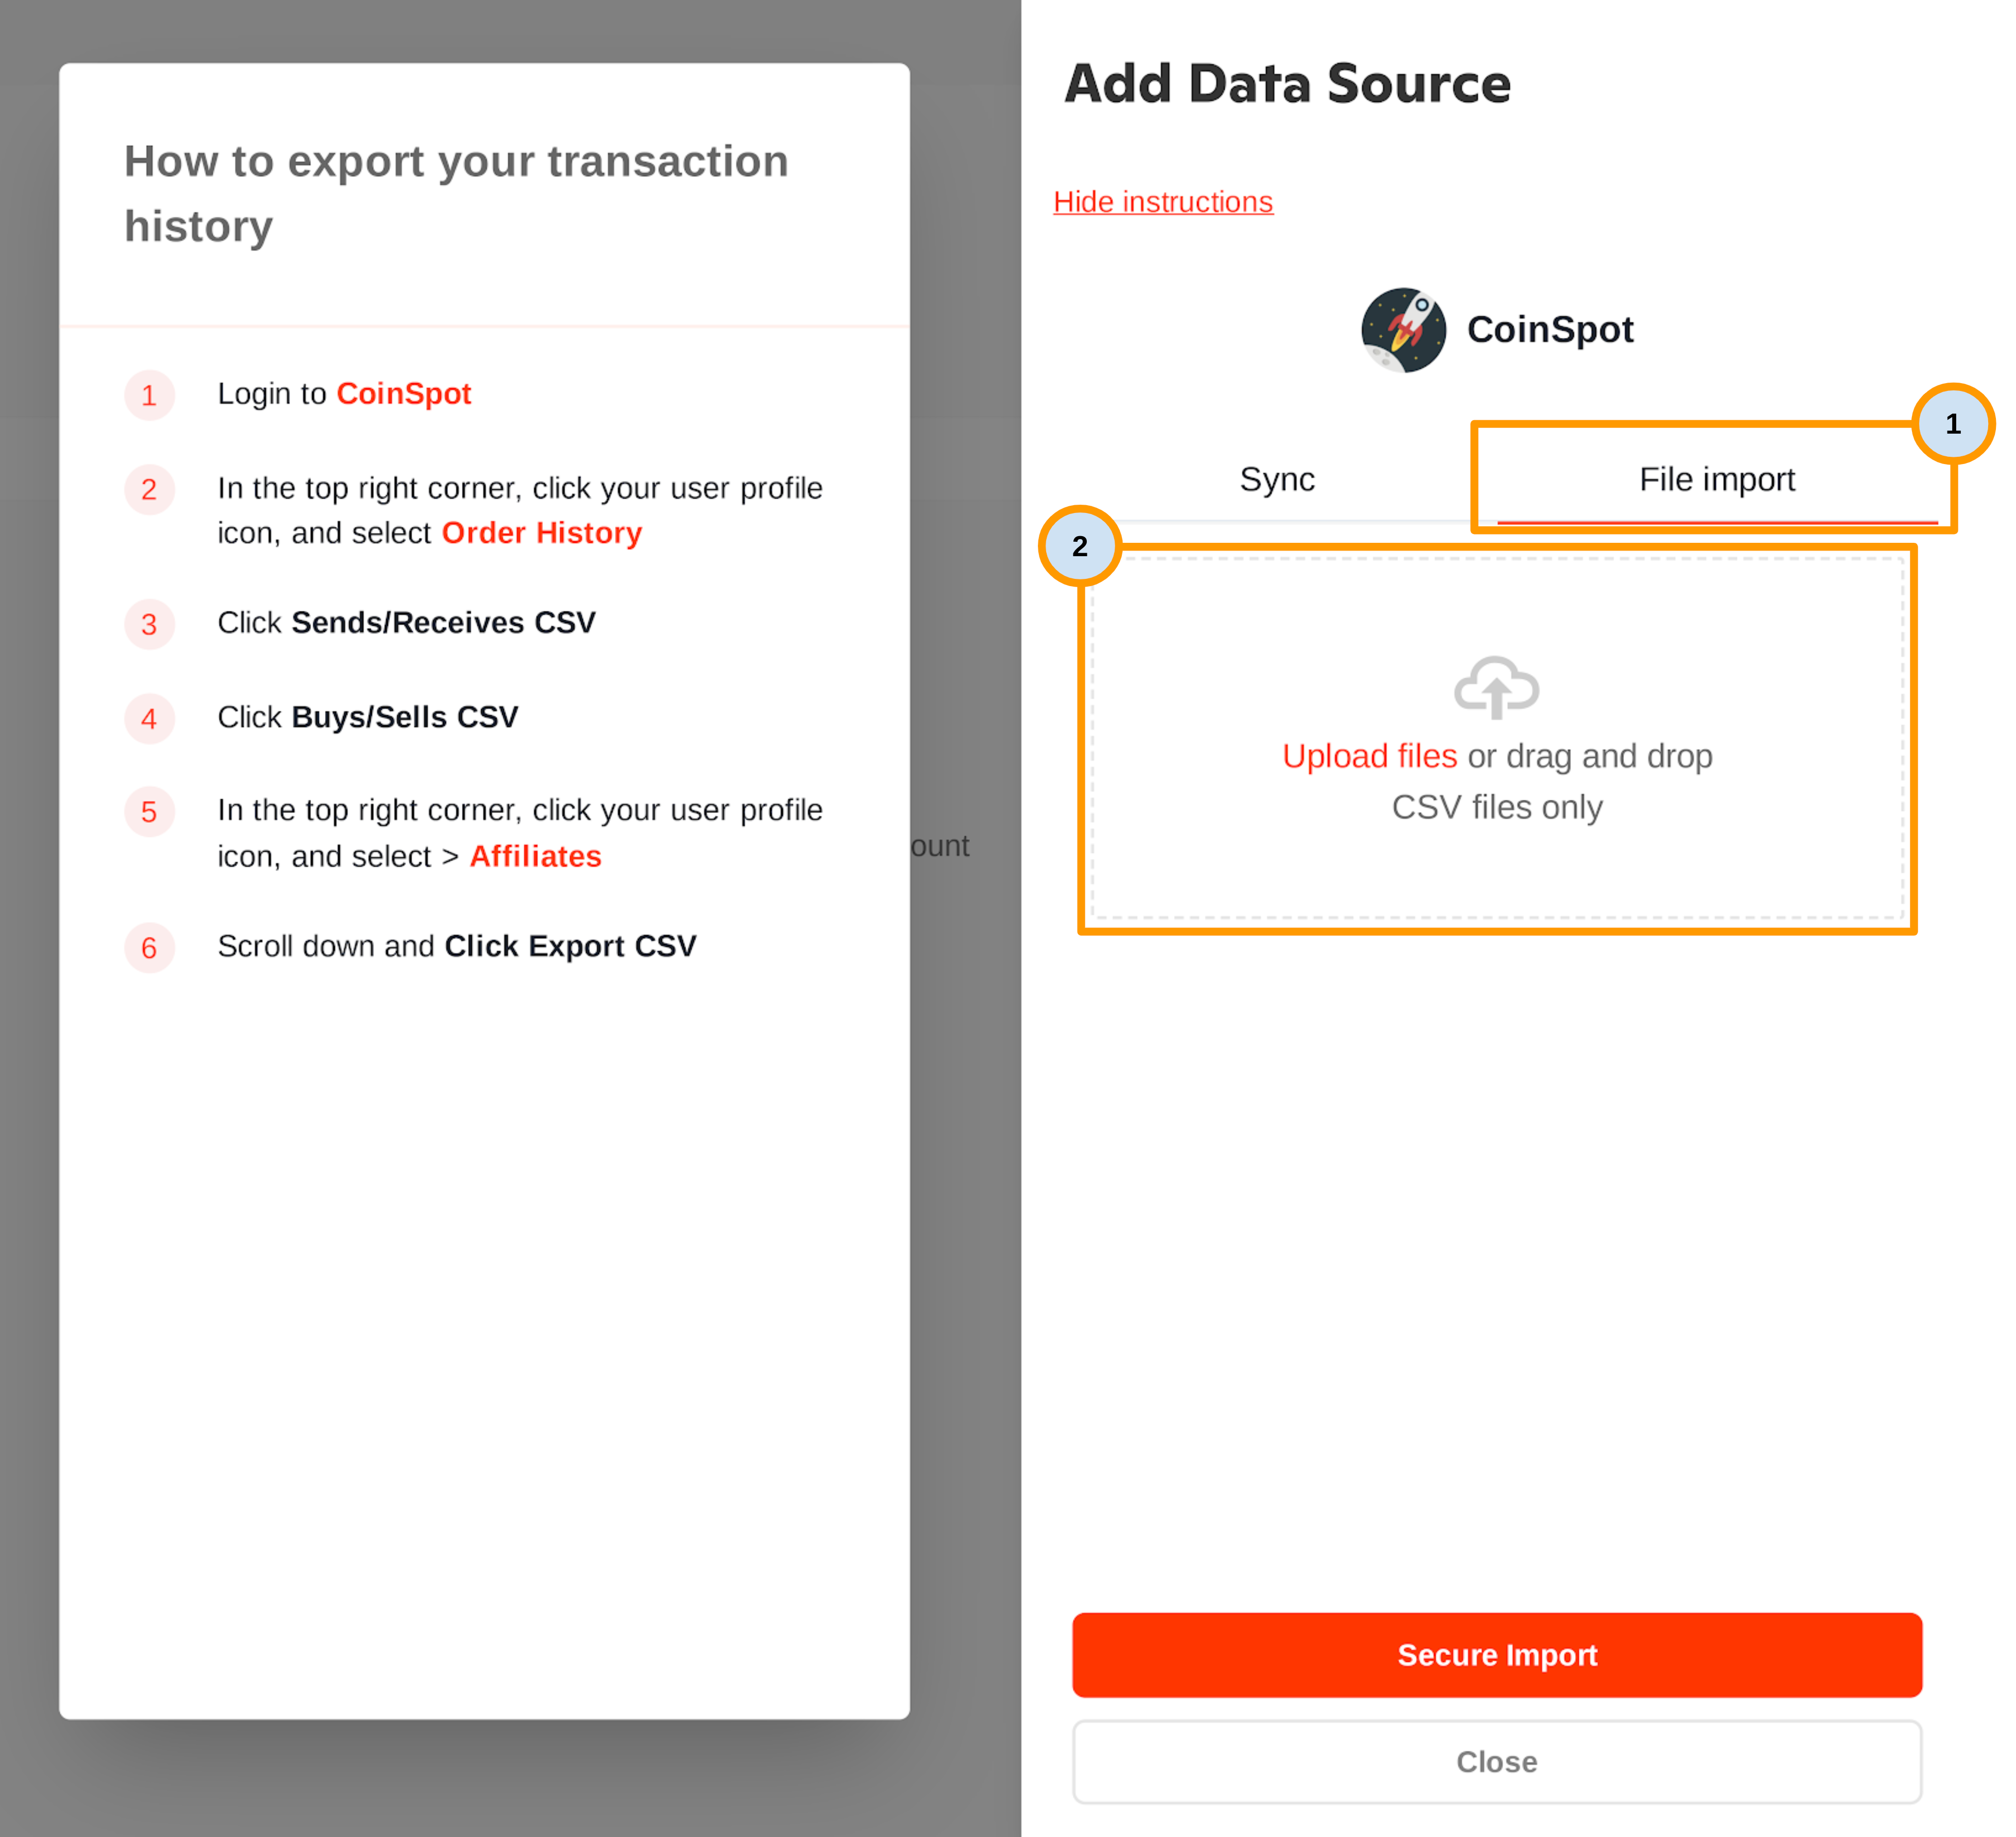The image size is (2016, 1837).
Task: Click the step 6 number badge
Action: click(149, 947)
